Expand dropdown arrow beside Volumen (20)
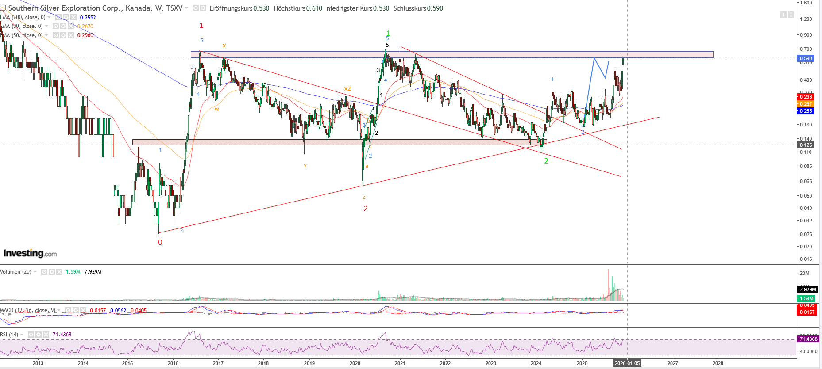 point(35,272)
